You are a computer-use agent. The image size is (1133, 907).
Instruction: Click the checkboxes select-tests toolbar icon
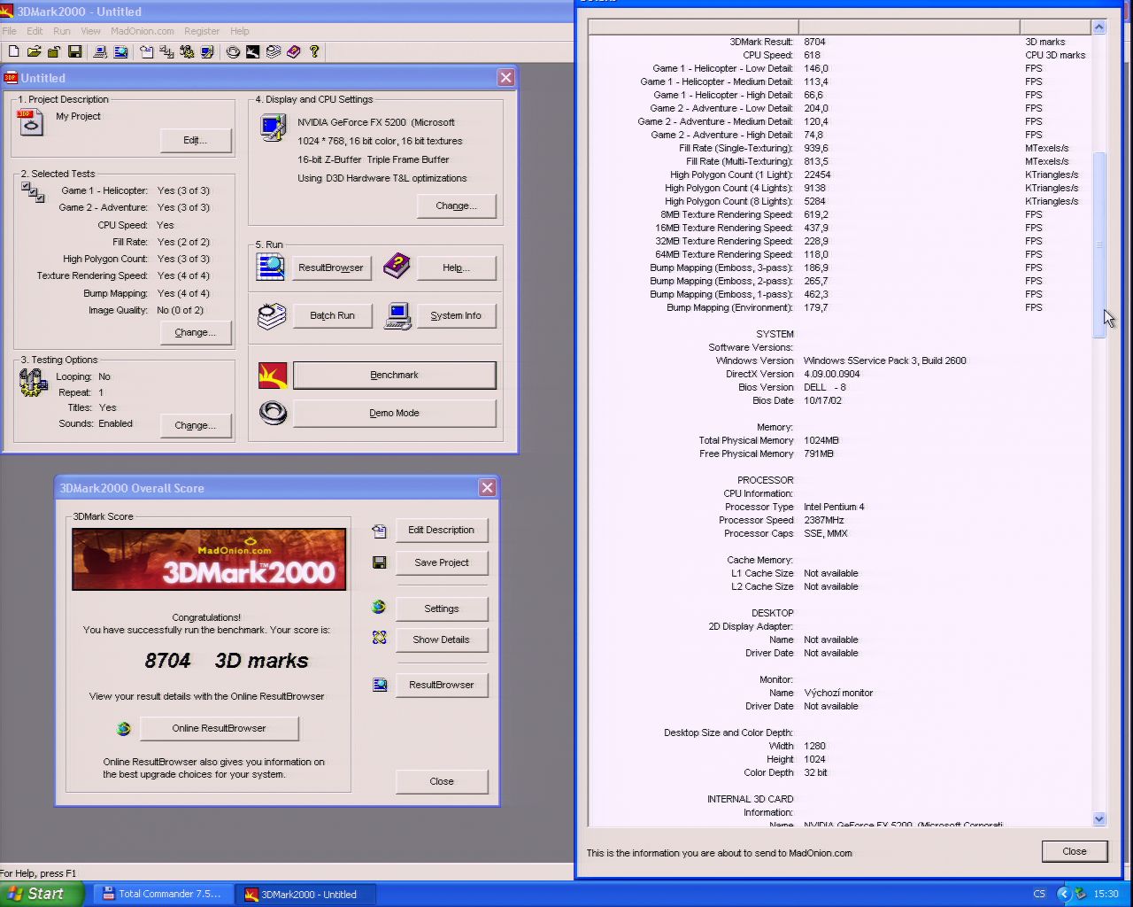tap(166, 52)
